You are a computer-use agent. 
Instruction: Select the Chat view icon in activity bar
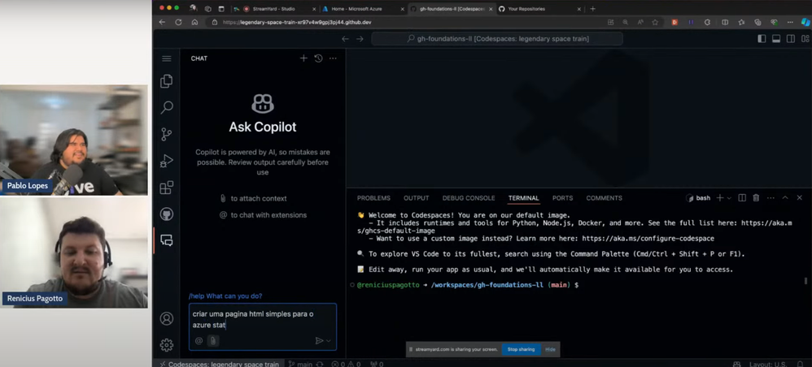click(166, 240)
